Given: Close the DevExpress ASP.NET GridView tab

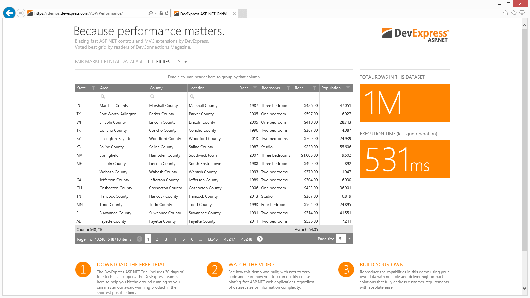Looking at the screenshot, I should [234, 14].
